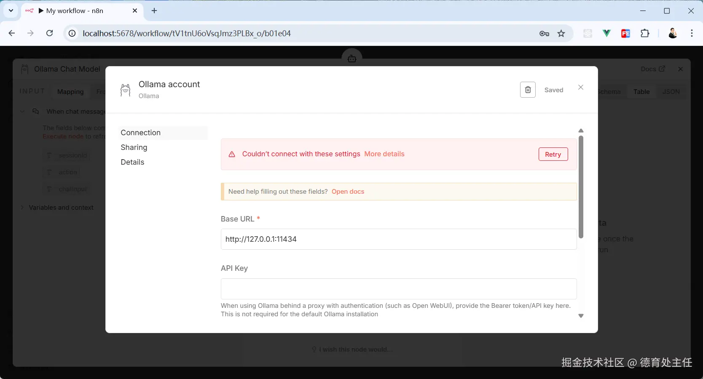This screenshot has width=703, height=379.
Task: View site information for localhost
Action: tap(72, 33)
